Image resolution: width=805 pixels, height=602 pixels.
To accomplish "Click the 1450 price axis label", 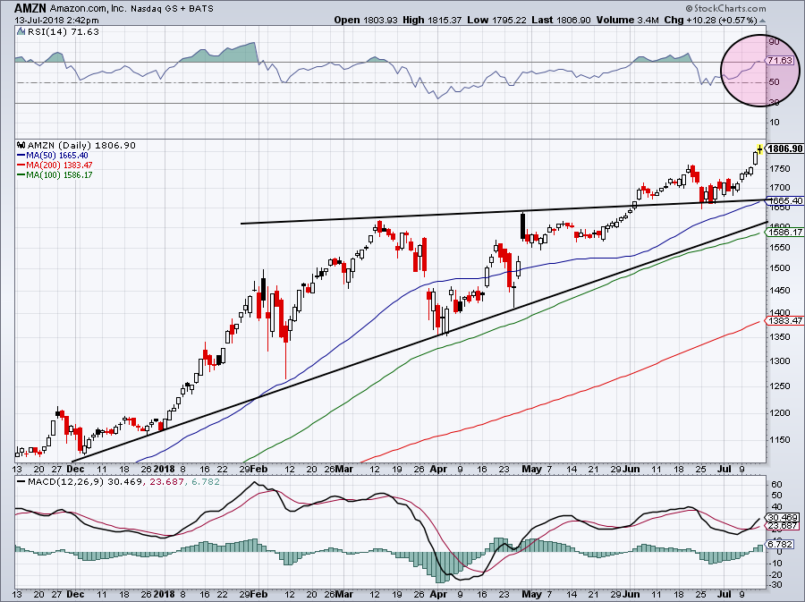I will tap(779, 291).
